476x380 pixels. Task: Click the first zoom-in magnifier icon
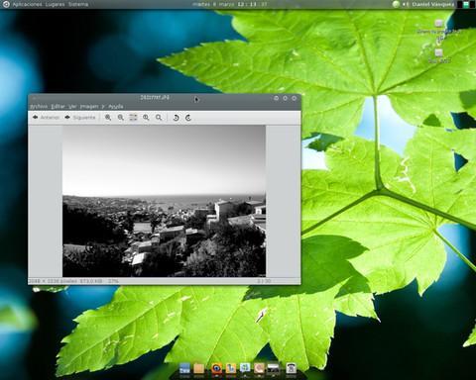point(108,118)
